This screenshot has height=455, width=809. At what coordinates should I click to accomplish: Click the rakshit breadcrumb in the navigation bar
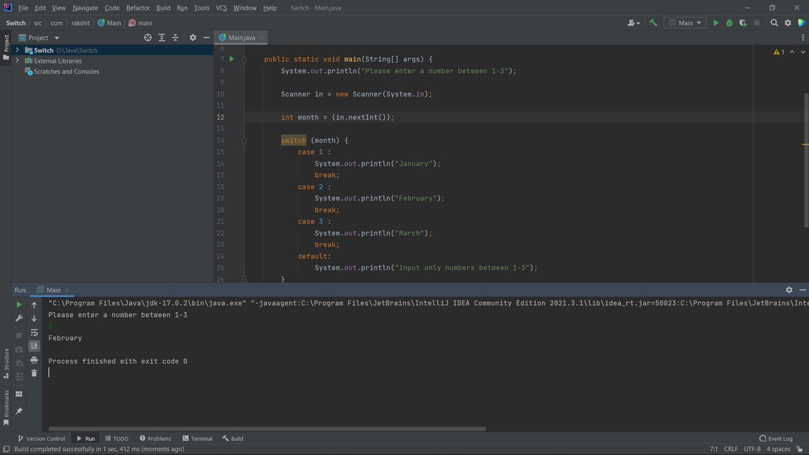pos(80,22)
